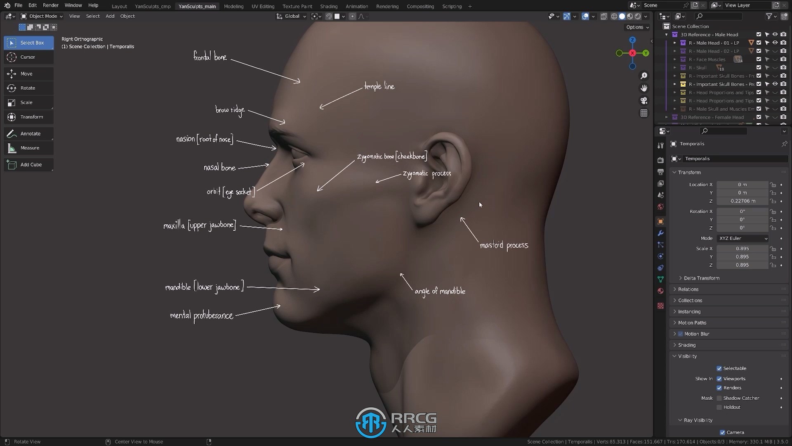Viewport: 792px width, 446px height.
Task: Open viewport Options dropdown
Action: click(637, 27)
